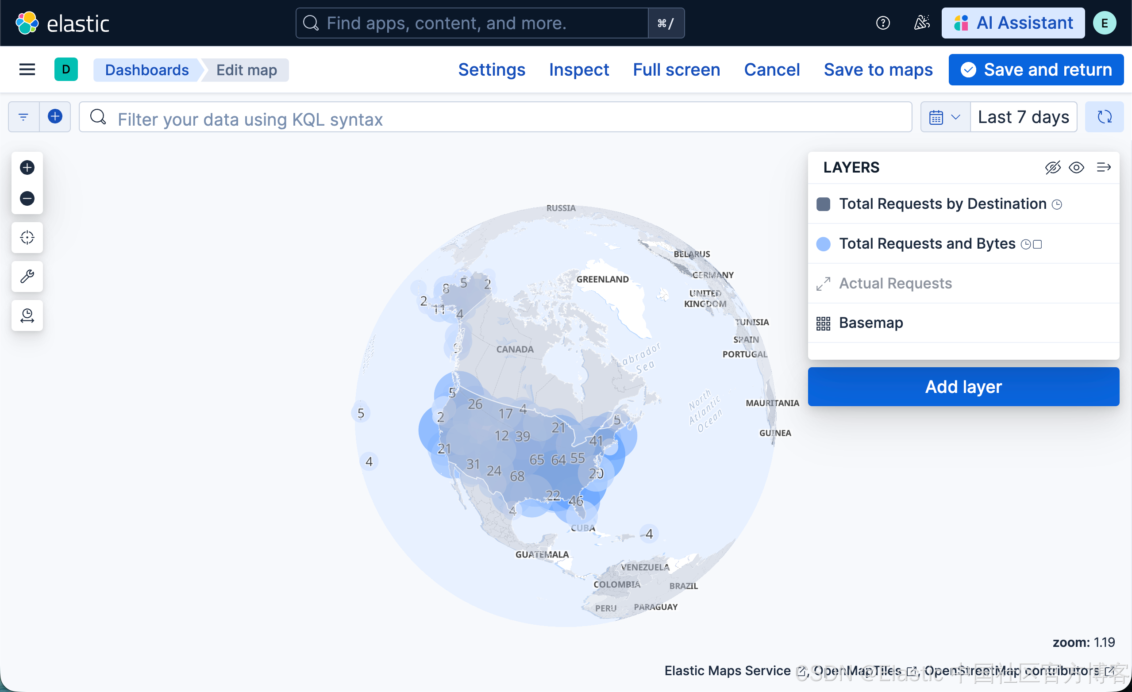1132x692 pixels.
Task: Open map Settings in the top bar
Action: click(492, 70)
